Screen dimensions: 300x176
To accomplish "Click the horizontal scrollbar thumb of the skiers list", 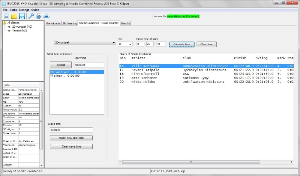I will (191, 162).
